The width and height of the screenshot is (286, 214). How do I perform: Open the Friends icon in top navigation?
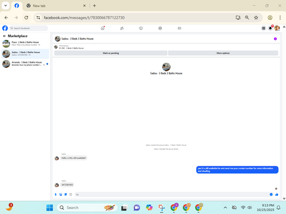click(122, 28)
